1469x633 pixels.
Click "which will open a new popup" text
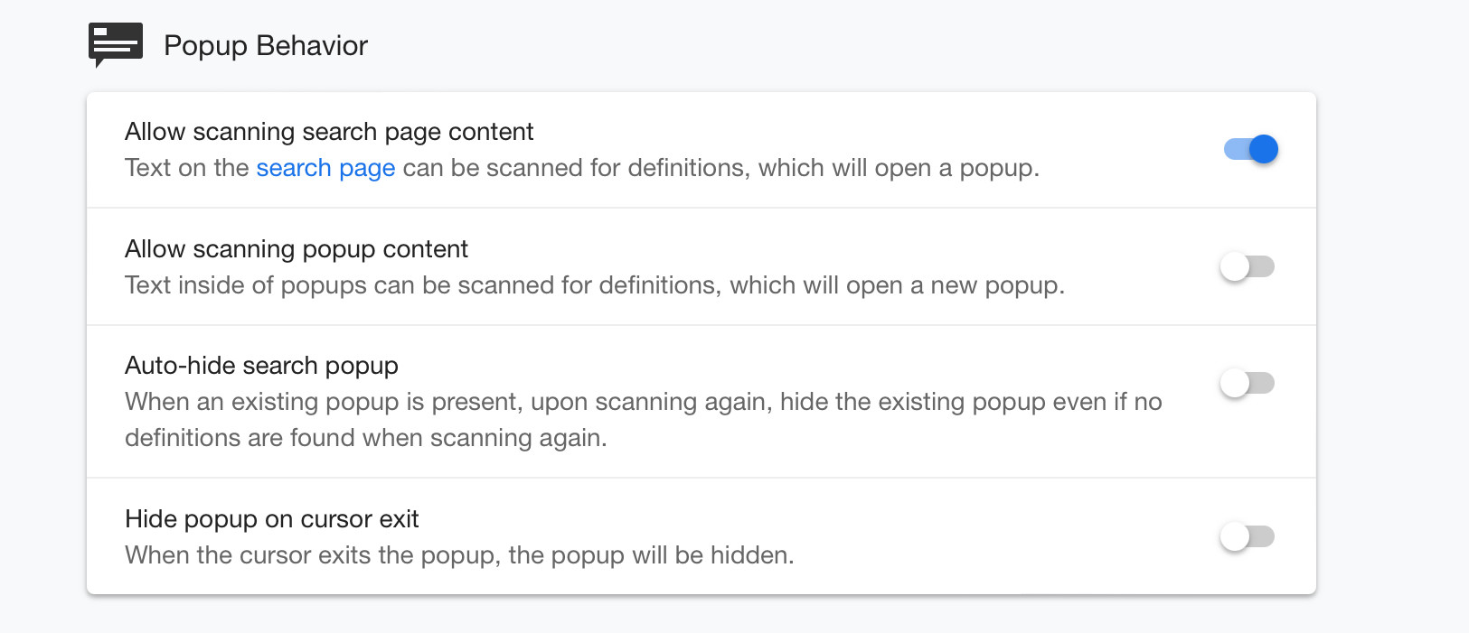pos(897,285)
